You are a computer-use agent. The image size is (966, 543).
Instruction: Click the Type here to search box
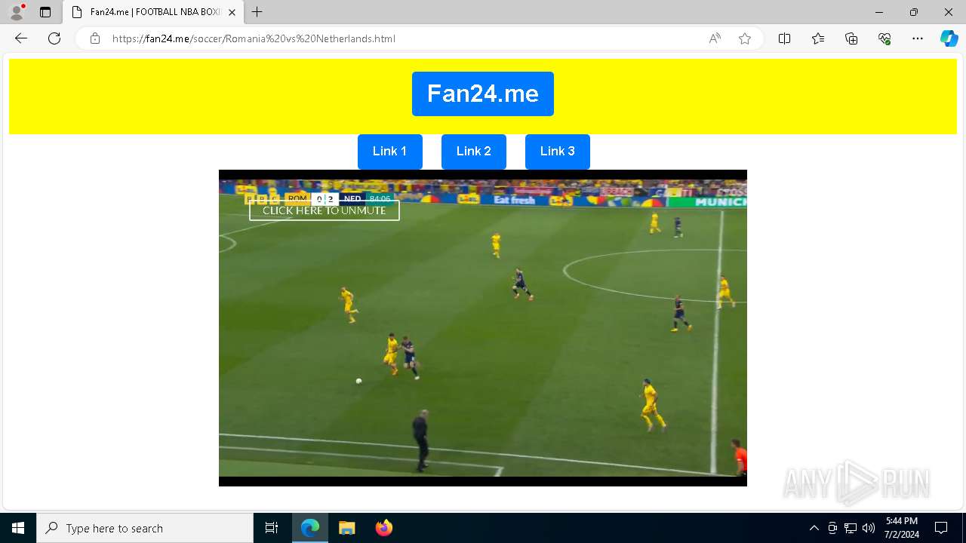(x=145, y=528)
